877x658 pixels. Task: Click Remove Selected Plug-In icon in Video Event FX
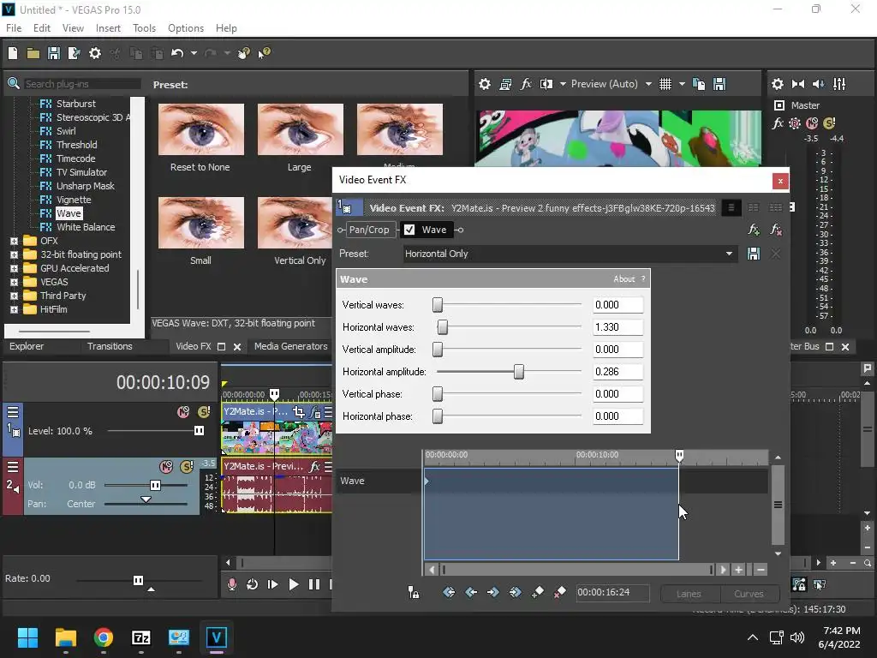(x=776, y=230)
